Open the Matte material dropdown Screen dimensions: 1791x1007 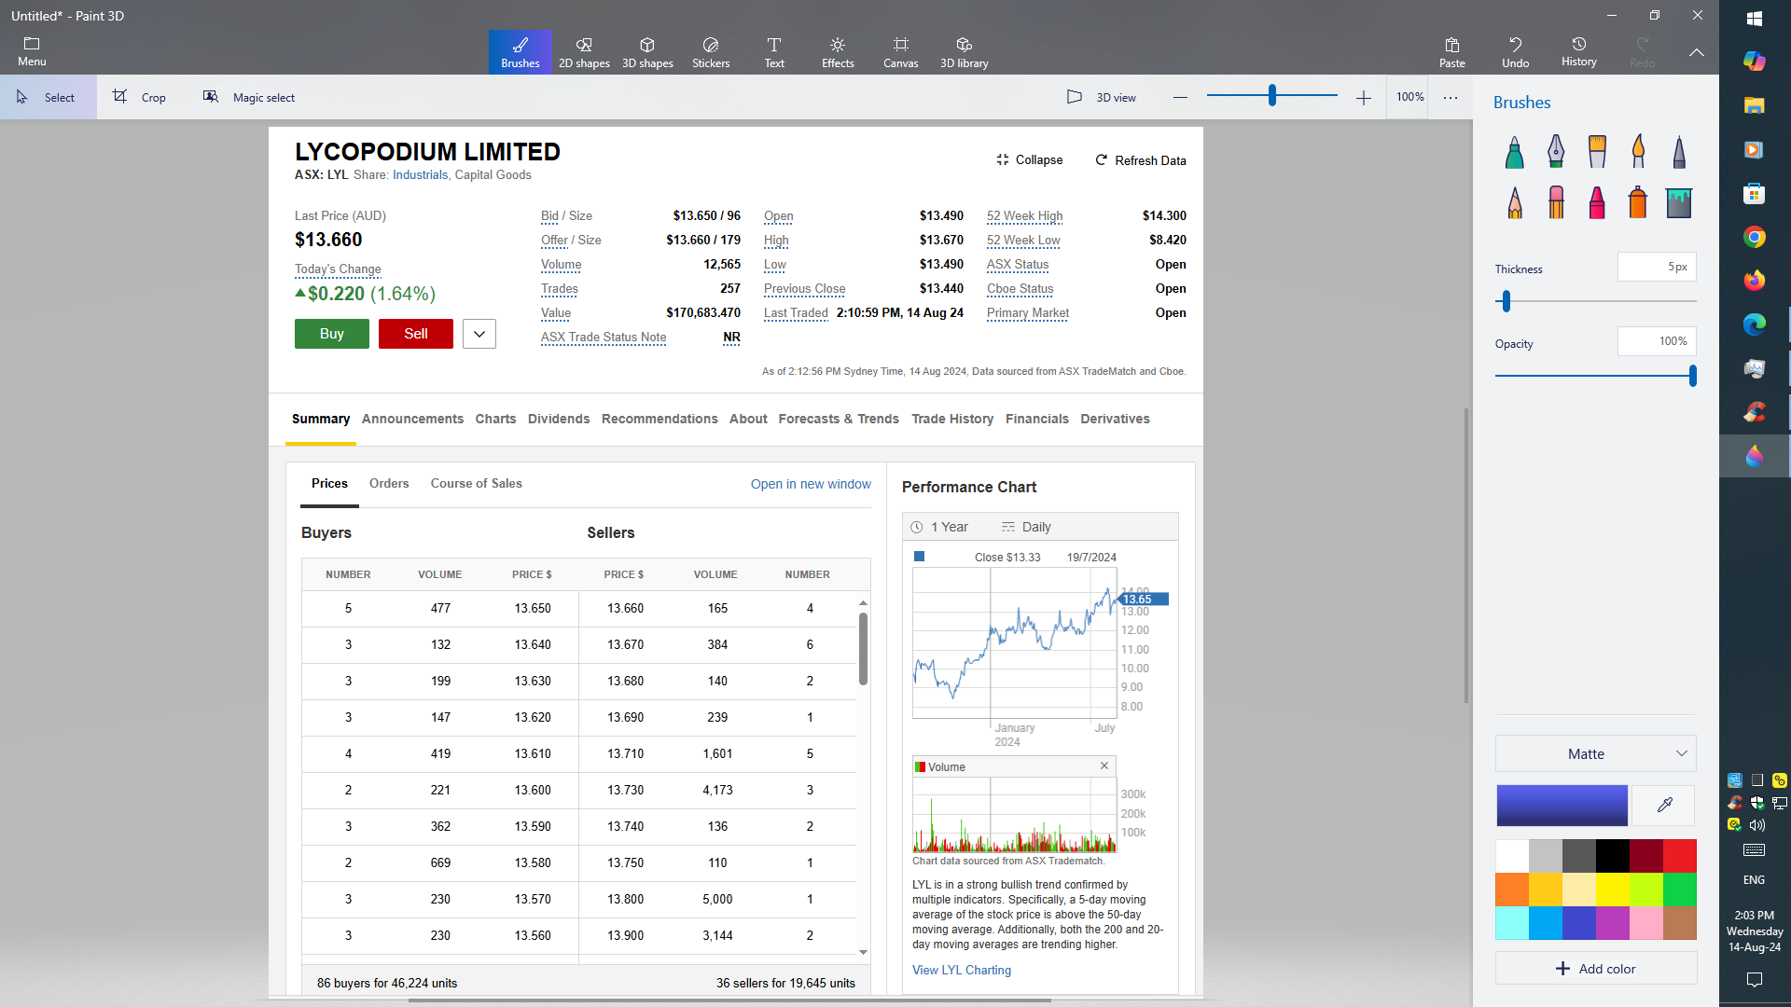(x=1596, y=753)
